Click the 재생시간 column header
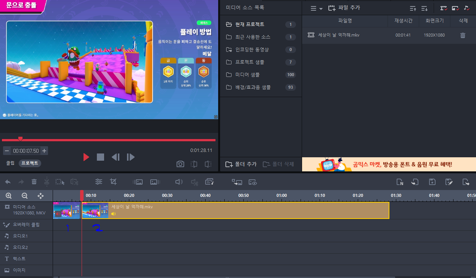 [403, 21]
